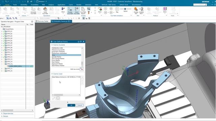Select the Unused Items node
216x121 pixels.
(x=9, y=29)
